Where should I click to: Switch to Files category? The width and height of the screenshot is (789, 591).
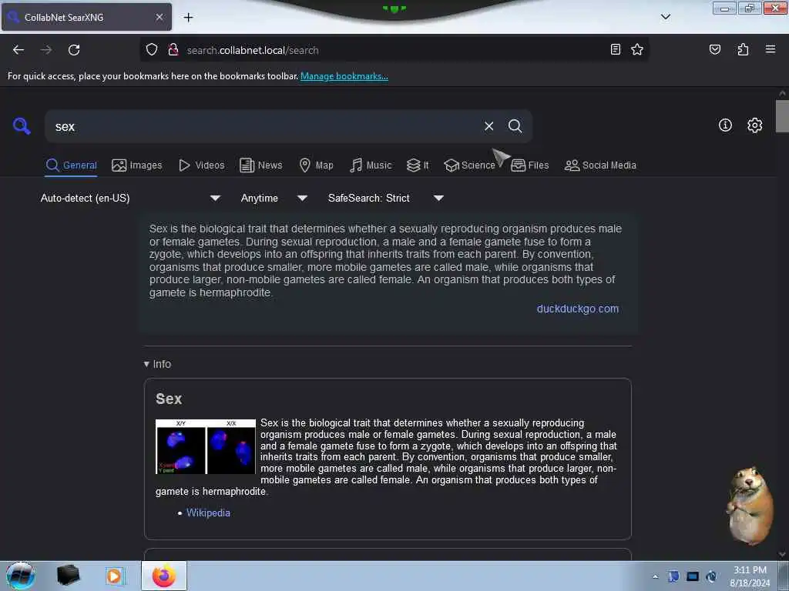pyautogui.click(x=530, y=165)
